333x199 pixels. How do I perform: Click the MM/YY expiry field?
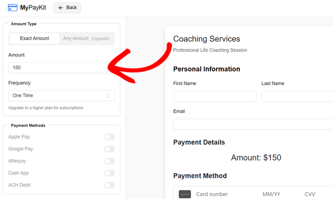point(272,194)
